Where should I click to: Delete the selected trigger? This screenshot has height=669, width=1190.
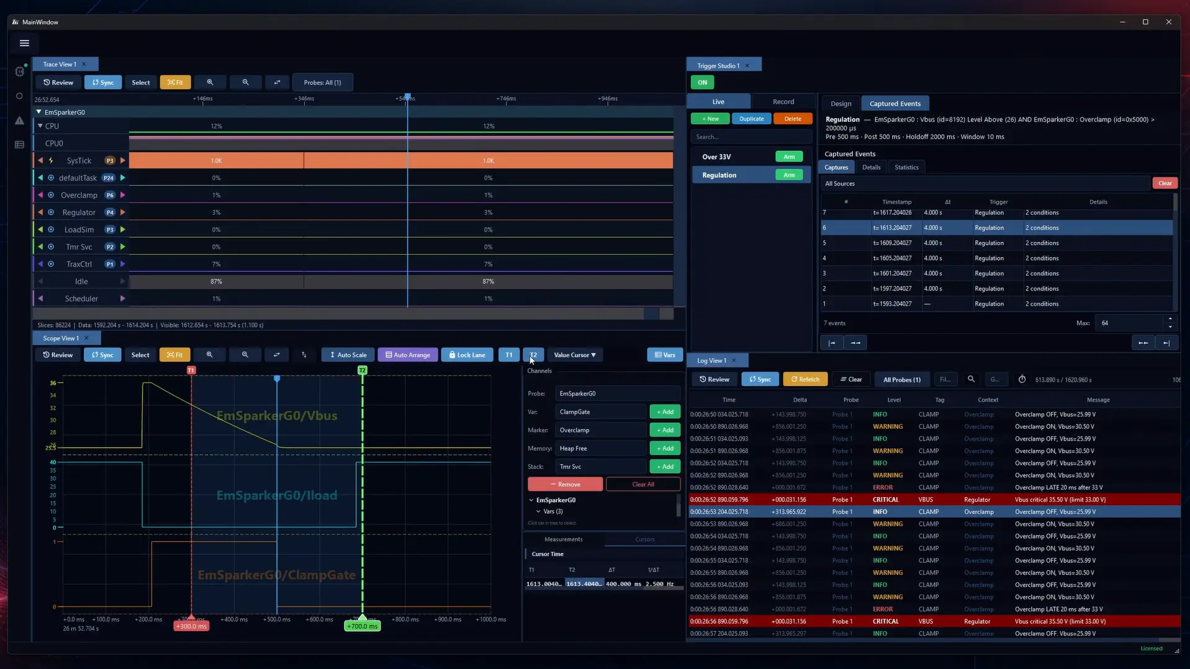(x=793, y=119)
